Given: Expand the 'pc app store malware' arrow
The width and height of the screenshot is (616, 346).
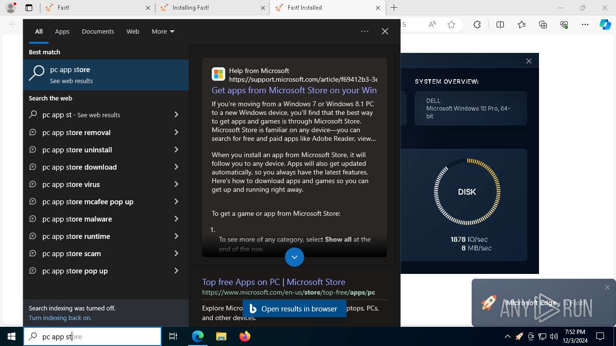Looking at the screenshot, I should pos(176,219).
